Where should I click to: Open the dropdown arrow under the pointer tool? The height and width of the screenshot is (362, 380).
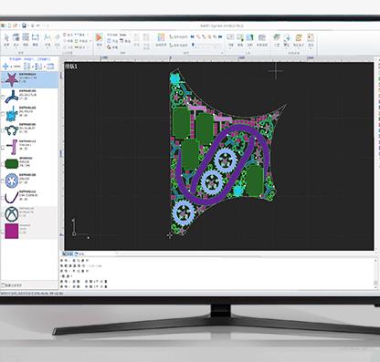coord(6,47)
